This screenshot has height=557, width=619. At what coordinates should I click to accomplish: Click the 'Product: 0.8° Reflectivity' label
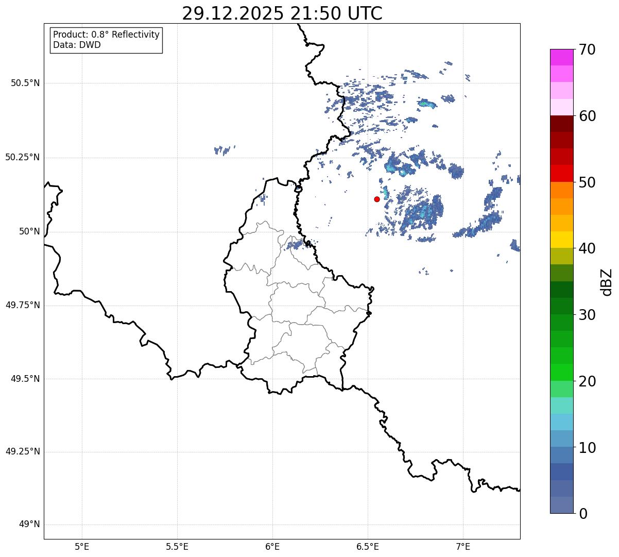coord(107,35)
